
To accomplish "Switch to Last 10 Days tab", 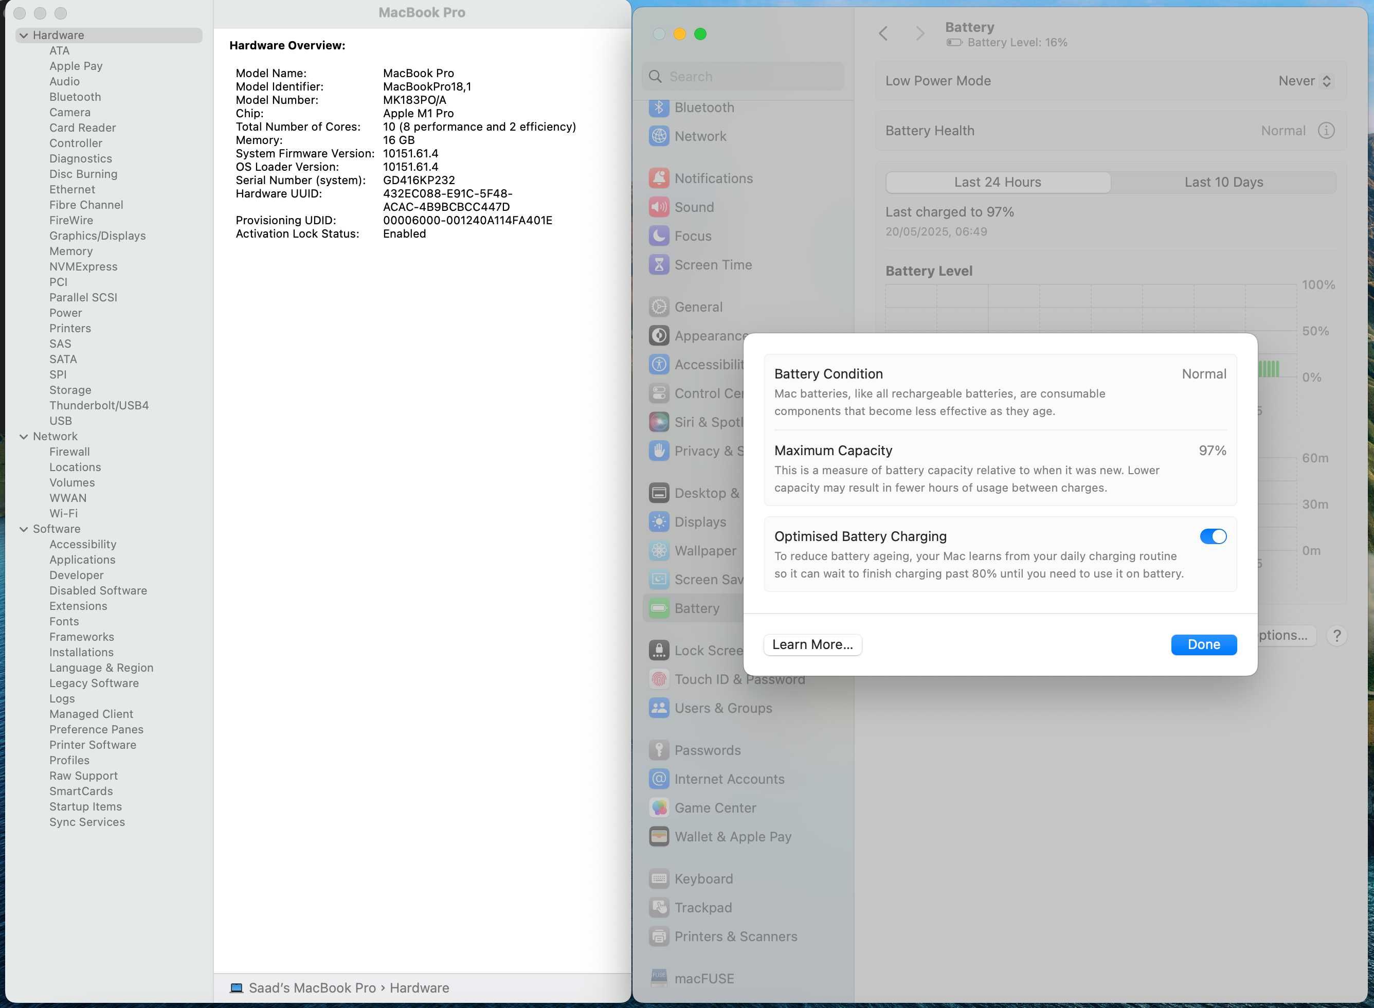I will (1223, 182).
